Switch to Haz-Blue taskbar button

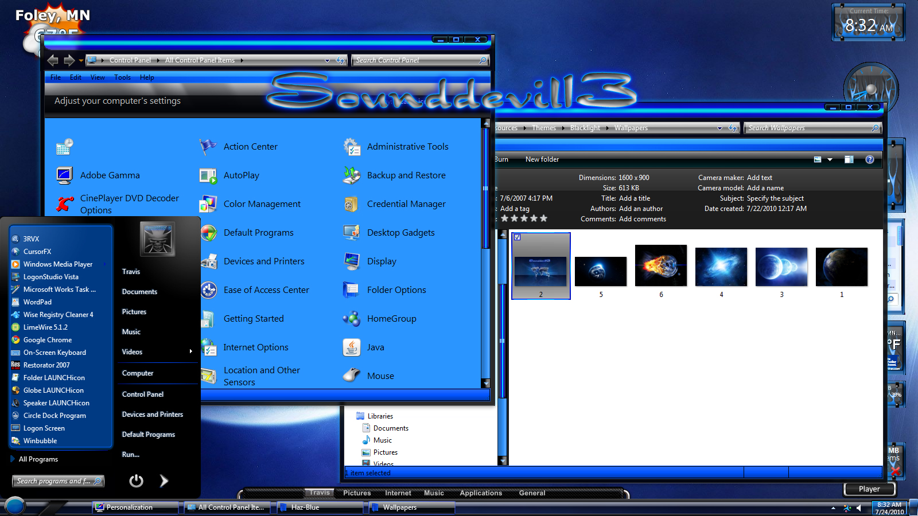[320, 507]
